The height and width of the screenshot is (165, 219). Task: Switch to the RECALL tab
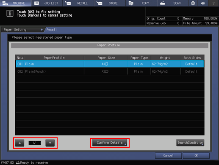tap(78, 3)
